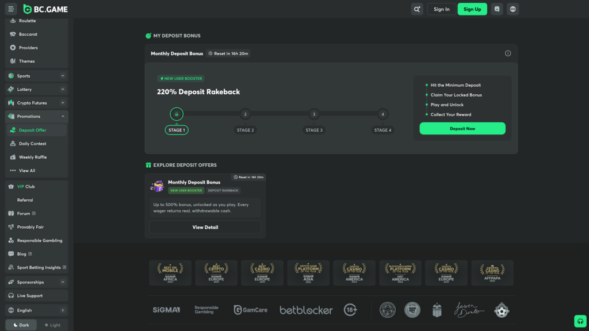Screen dimensions: 589x331
Task: Open VIP Club in sidebar
Action: tap(36, 187)
